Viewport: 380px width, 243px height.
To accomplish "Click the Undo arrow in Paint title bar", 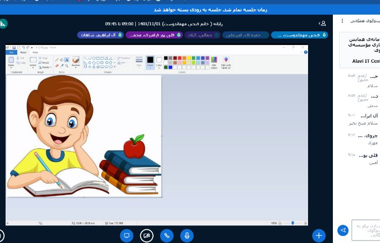I will (x=23, y=48).
